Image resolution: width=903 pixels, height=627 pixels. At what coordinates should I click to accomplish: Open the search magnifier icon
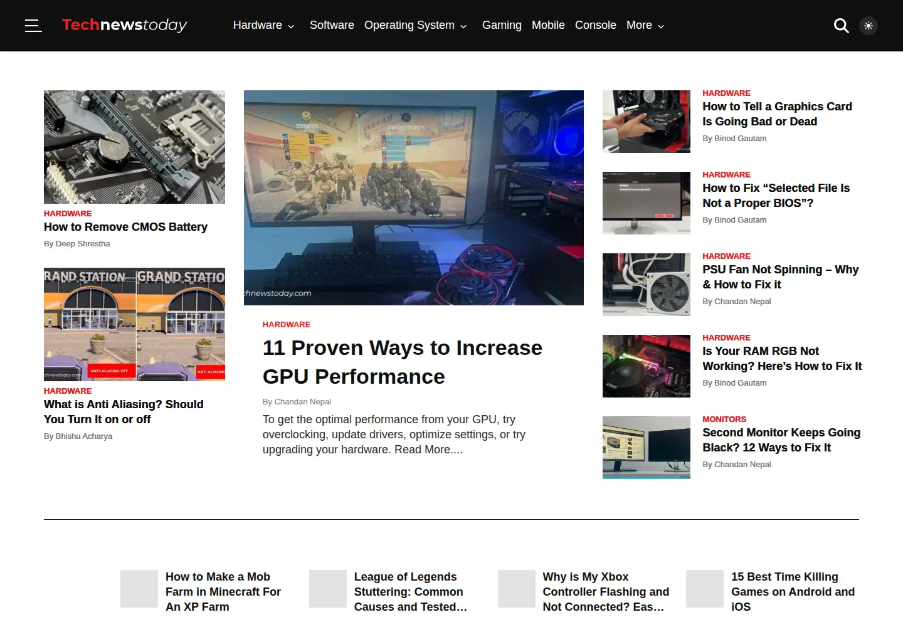[x=841, y=26]
